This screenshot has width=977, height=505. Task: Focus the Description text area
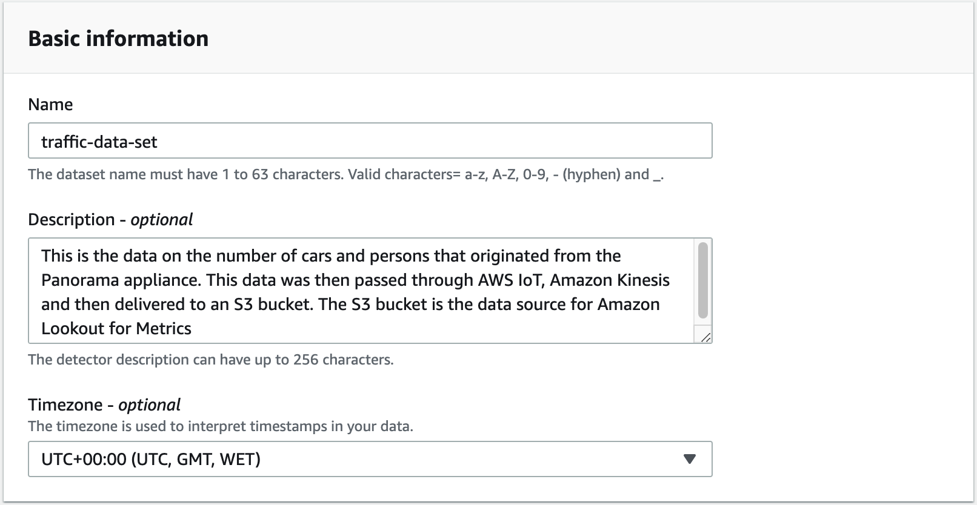click(364, 291)
